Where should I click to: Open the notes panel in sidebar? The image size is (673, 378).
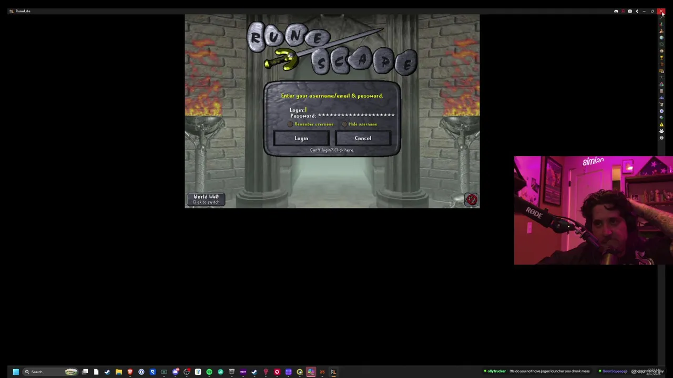click(661, 91)
